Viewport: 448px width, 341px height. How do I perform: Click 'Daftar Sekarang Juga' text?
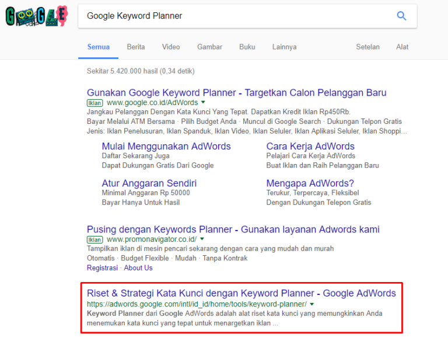coord(136,156)
